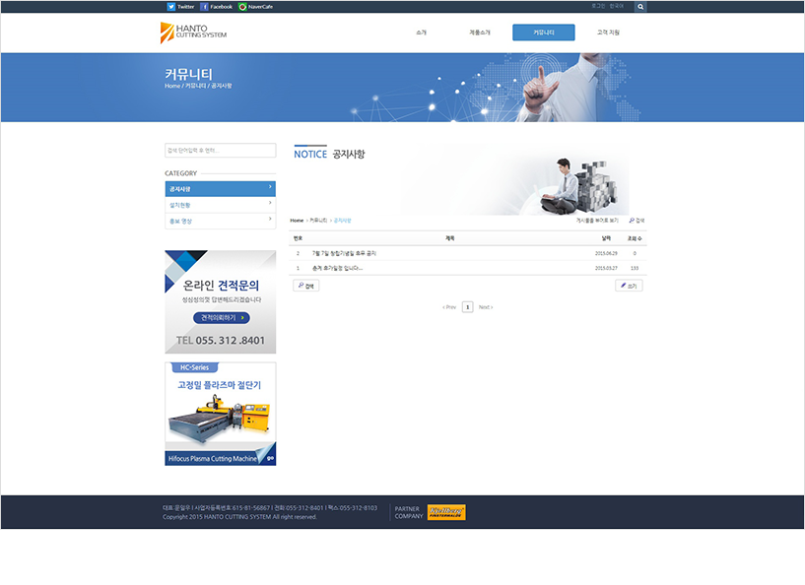805x585 pixels.
Task: Click the 쓰기 write button
Action: [629, 286]
